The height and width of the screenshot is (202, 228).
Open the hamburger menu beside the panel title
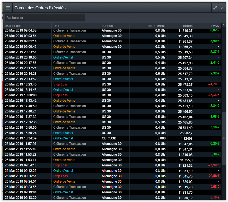click(8, 8)
